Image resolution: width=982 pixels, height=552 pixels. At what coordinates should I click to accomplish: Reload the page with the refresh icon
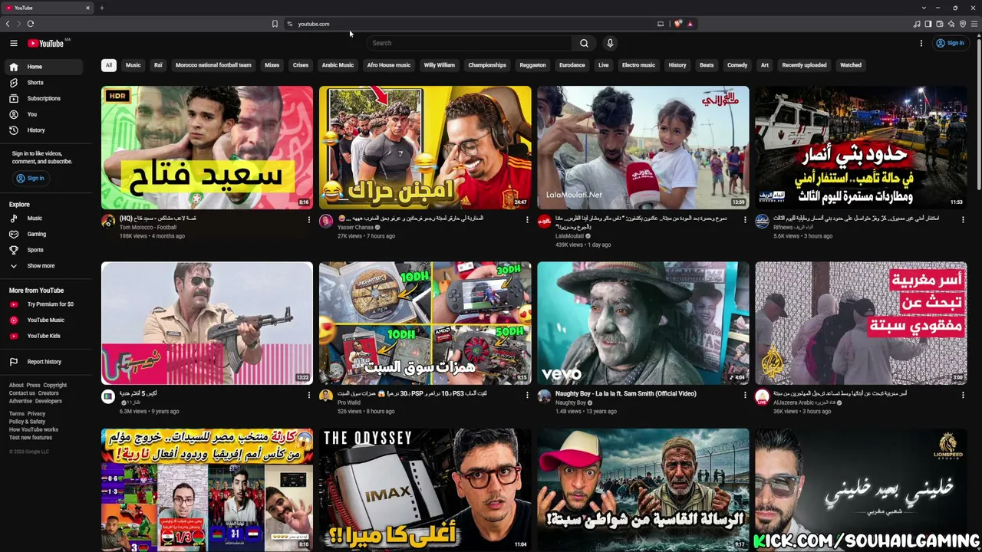tap(31, 24)
